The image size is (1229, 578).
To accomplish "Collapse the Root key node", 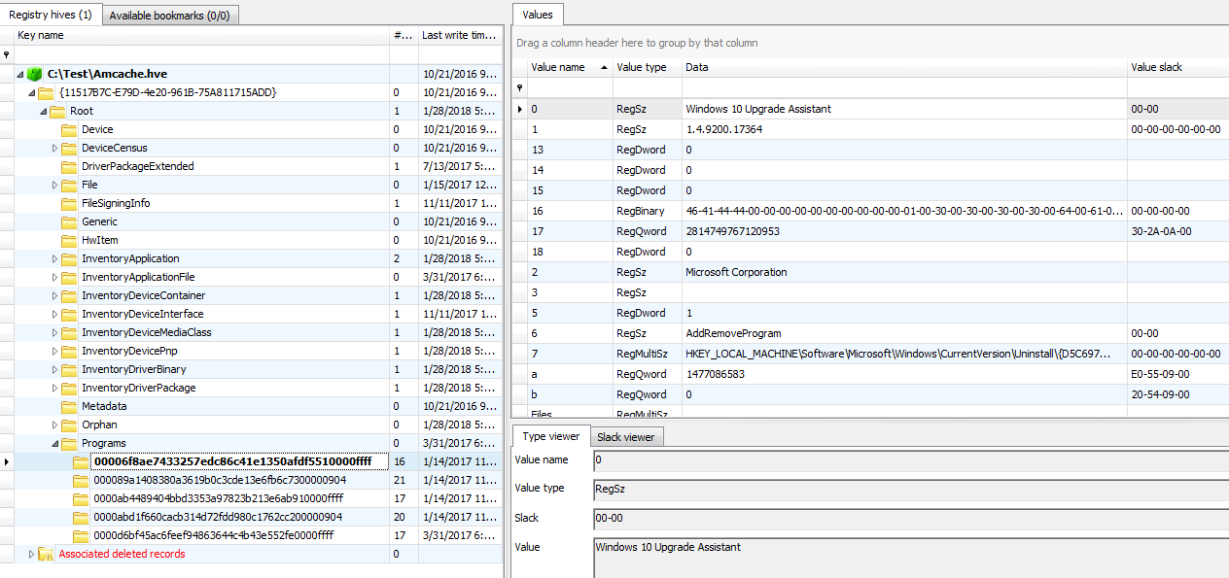I will (x=43, y=111).
